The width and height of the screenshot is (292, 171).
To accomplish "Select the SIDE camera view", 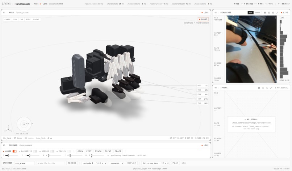I will point(28,19).
